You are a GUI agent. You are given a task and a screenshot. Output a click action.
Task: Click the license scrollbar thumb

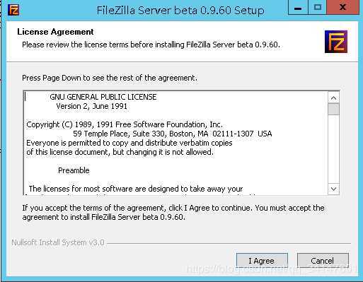[333, 109]
